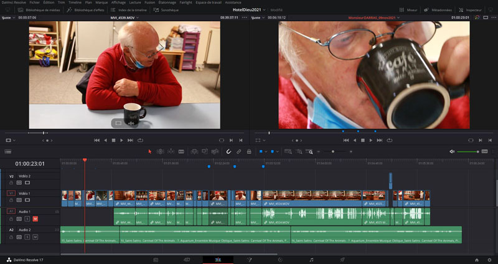This screenshot has height=264, width=498.
Task: Stop playback in the timeline viewer
Action: (363, 140)
